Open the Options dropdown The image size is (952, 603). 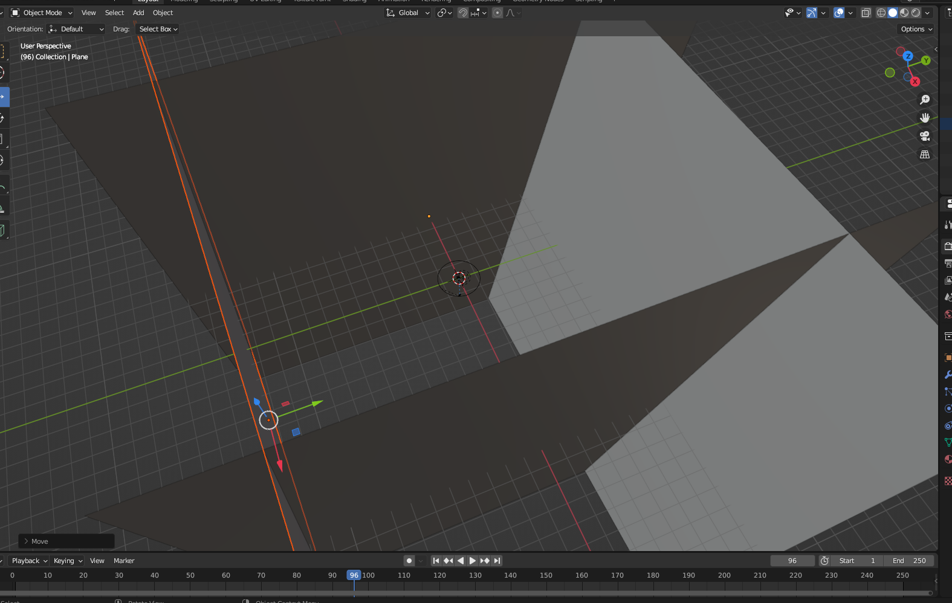point(916,29)
